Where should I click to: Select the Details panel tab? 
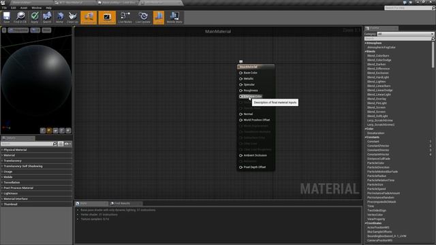tap(11, 138)
